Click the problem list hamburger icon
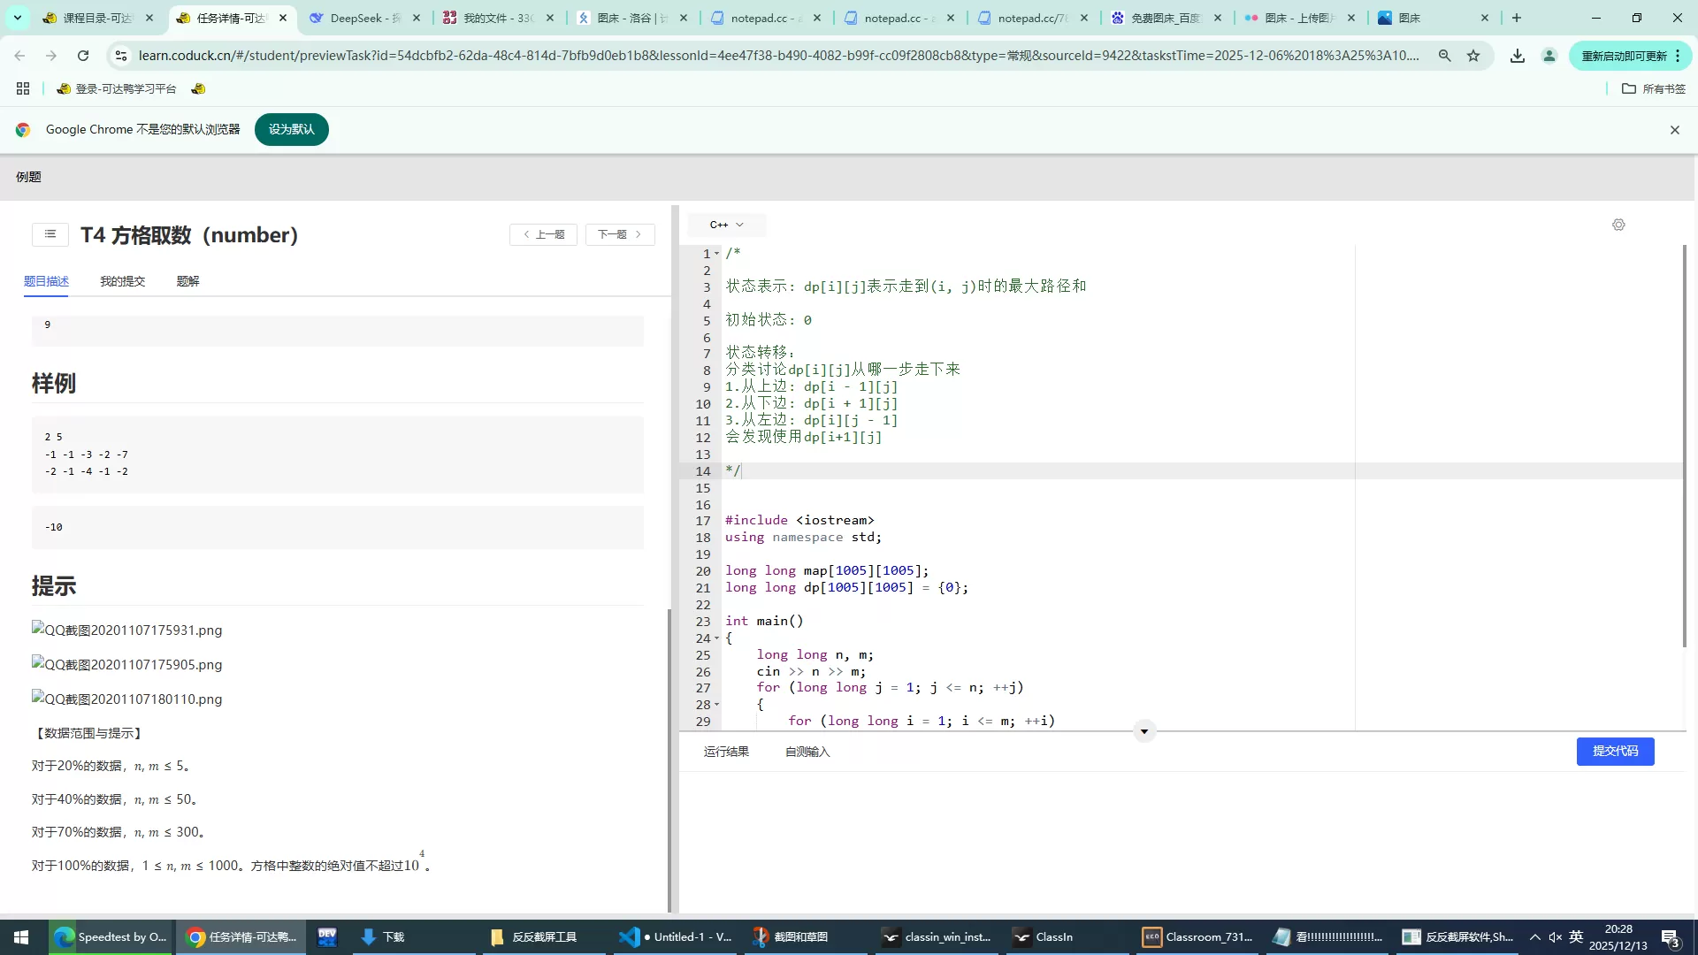The height and width of the screenshot is (955, 1698). 50,234
